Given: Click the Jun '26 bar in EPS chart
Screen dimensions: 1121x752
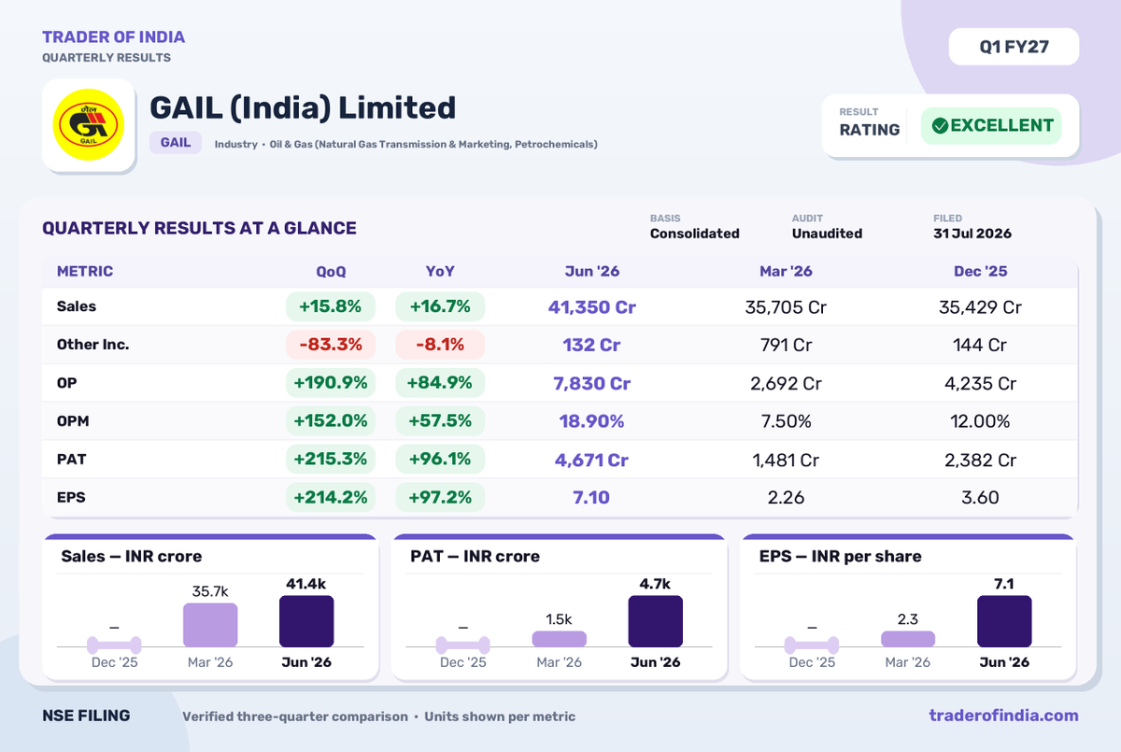Looking at the screenshot, I should tap(1004, 621).
